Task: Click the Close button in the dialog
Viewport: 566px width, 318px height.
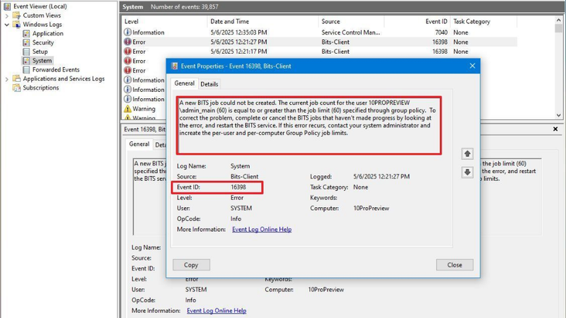Action: coord(454,264)
